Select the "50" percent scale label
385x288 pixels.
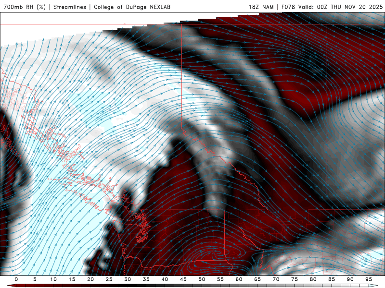[x=202, y=279]
